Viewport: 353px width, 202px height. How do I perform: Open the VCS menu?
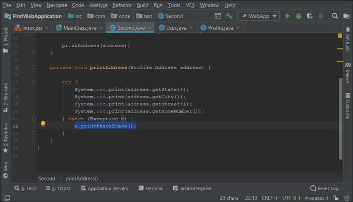(x=190, y=5)
